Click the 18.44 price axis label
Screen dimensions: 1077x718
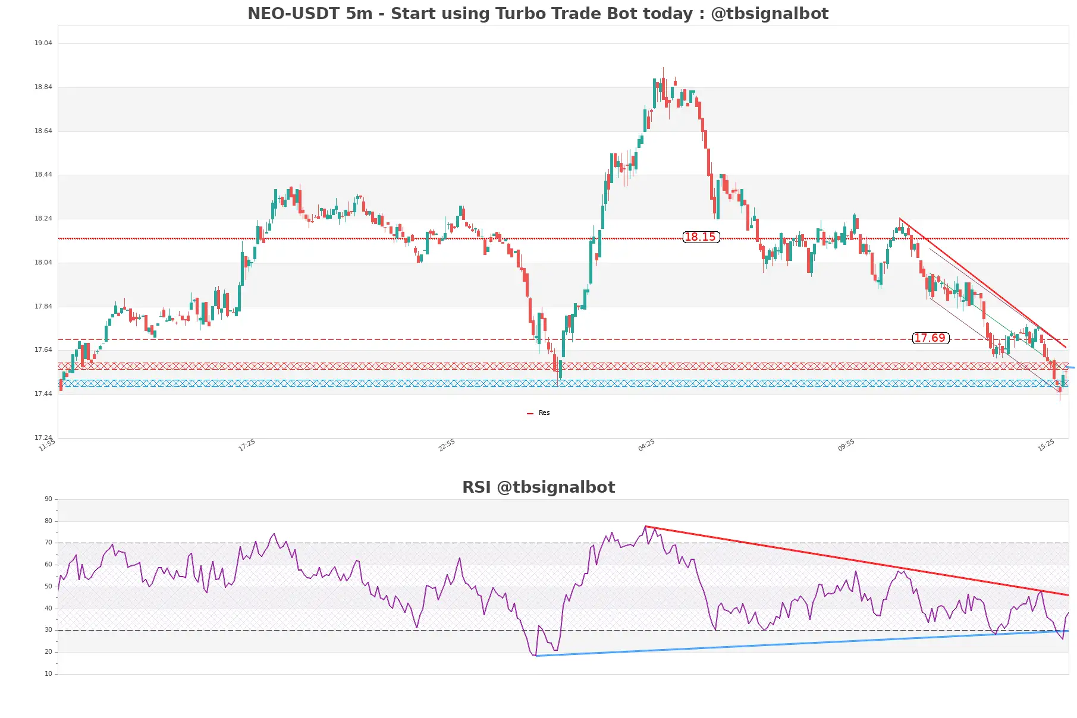click(x=43, y=174)
